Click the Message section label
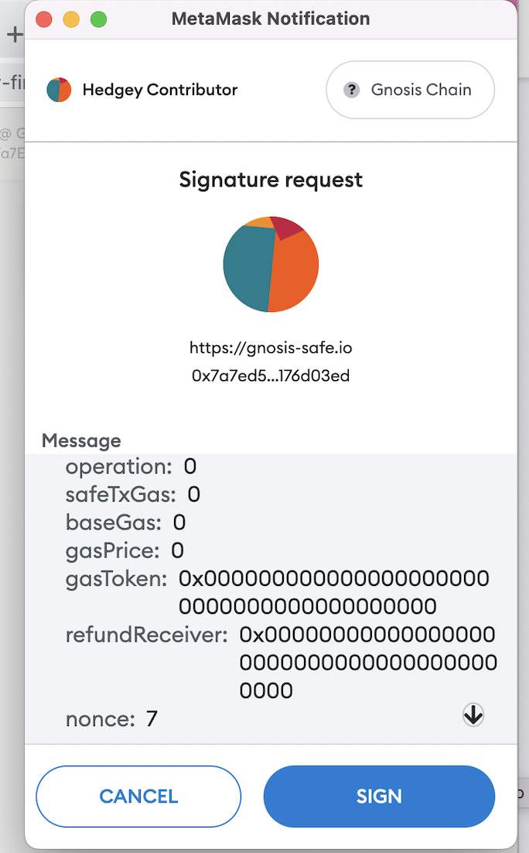 81,440
